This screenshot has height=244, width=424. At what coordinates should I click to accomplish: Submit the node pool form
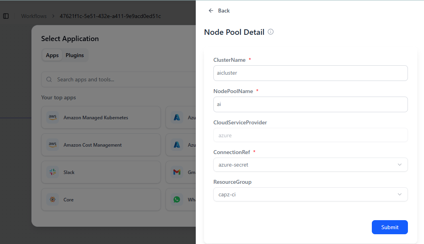coord(389,227)
